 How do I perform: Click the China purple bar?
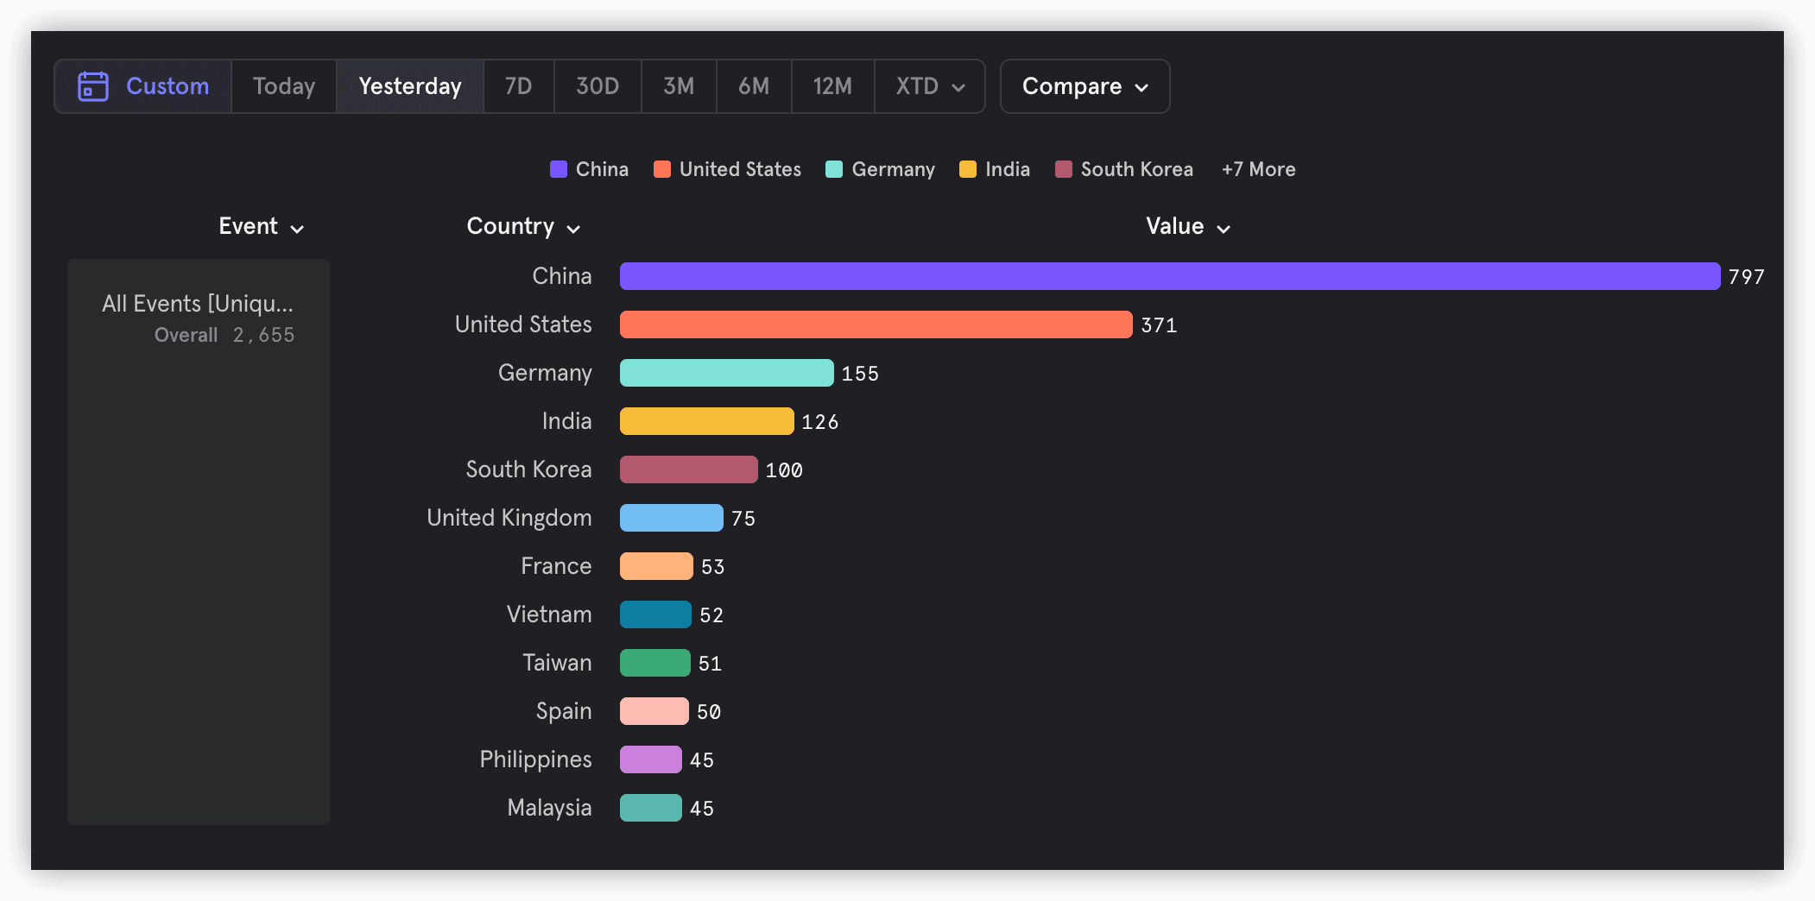[x=1169, y=276]
